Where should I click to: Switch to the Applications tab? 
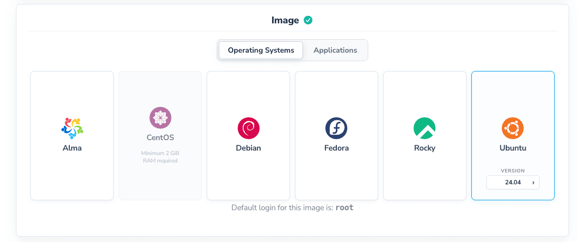(x=335, y=50)
